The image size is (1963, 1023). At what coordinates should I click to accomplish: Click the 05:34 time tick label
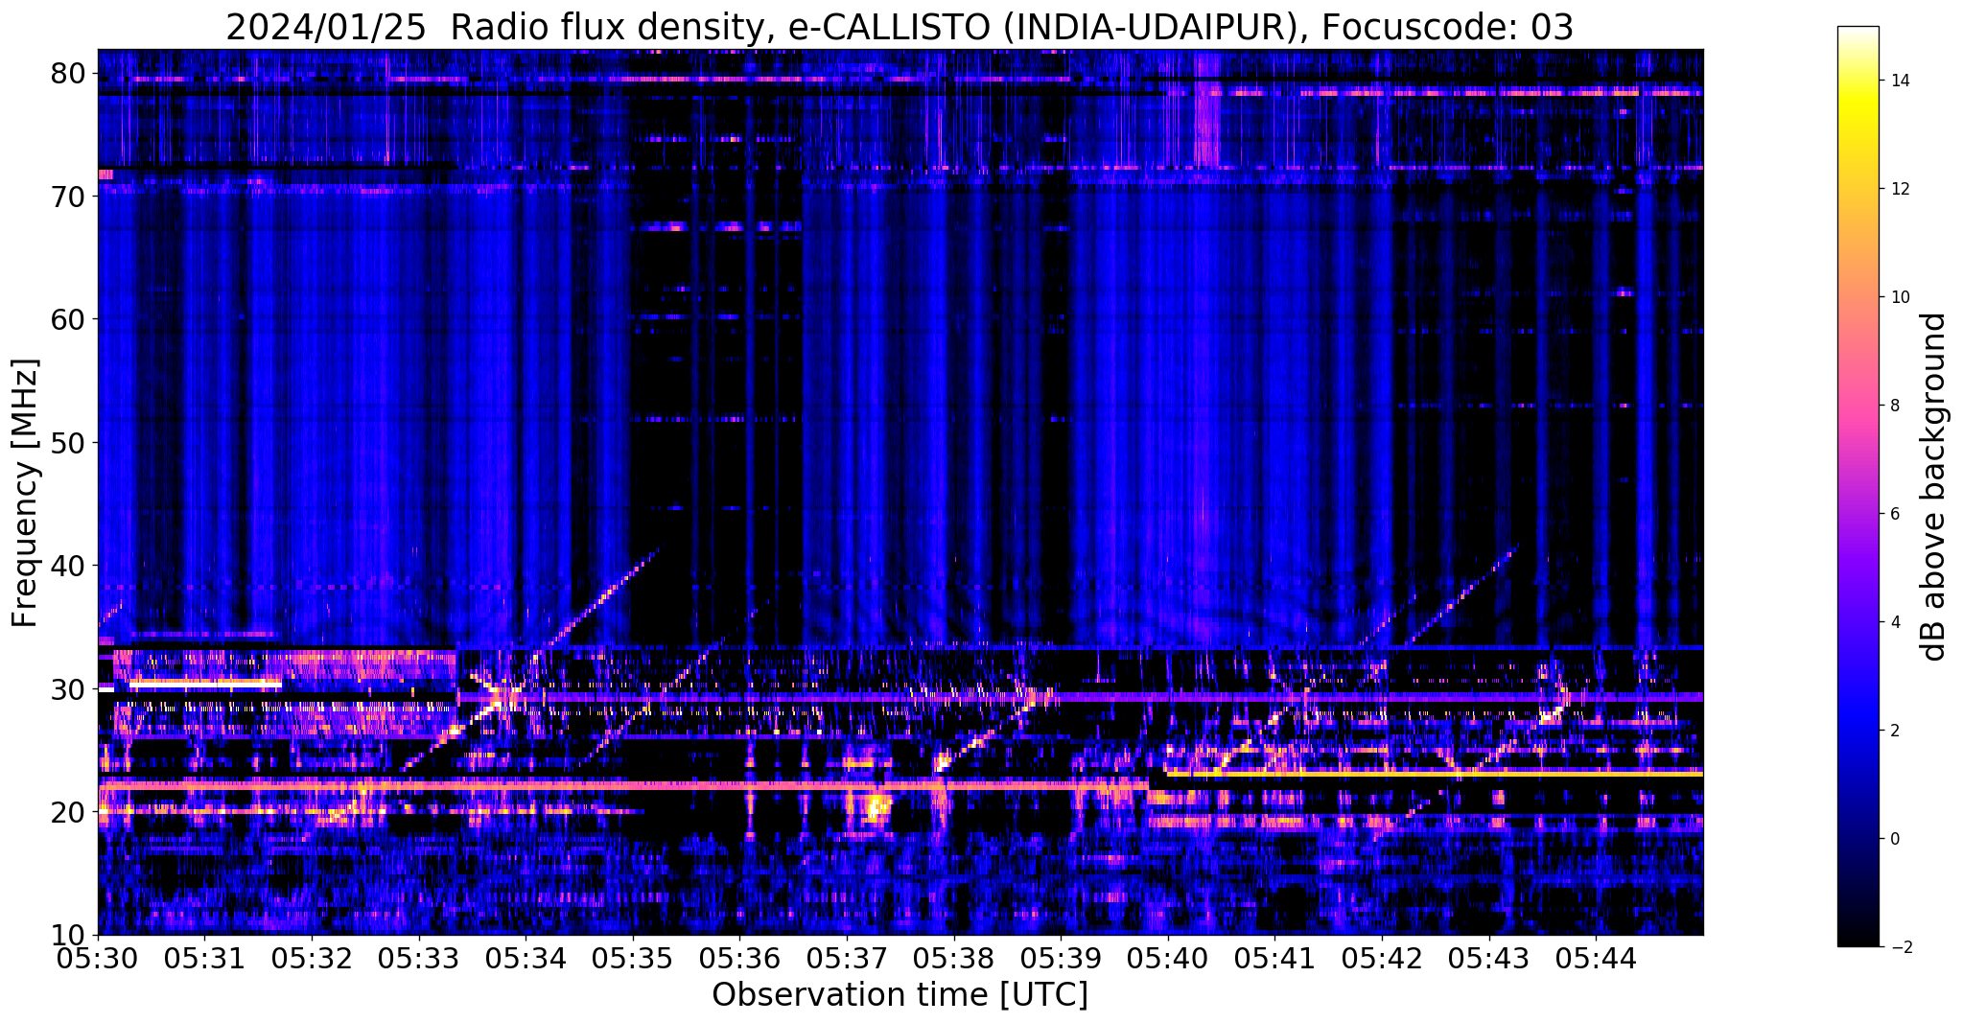[526, 959]
